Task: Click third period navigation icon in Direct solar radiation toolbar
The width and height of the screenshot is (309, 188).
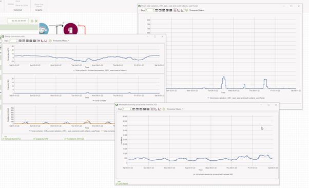Action: pos(164,10)
